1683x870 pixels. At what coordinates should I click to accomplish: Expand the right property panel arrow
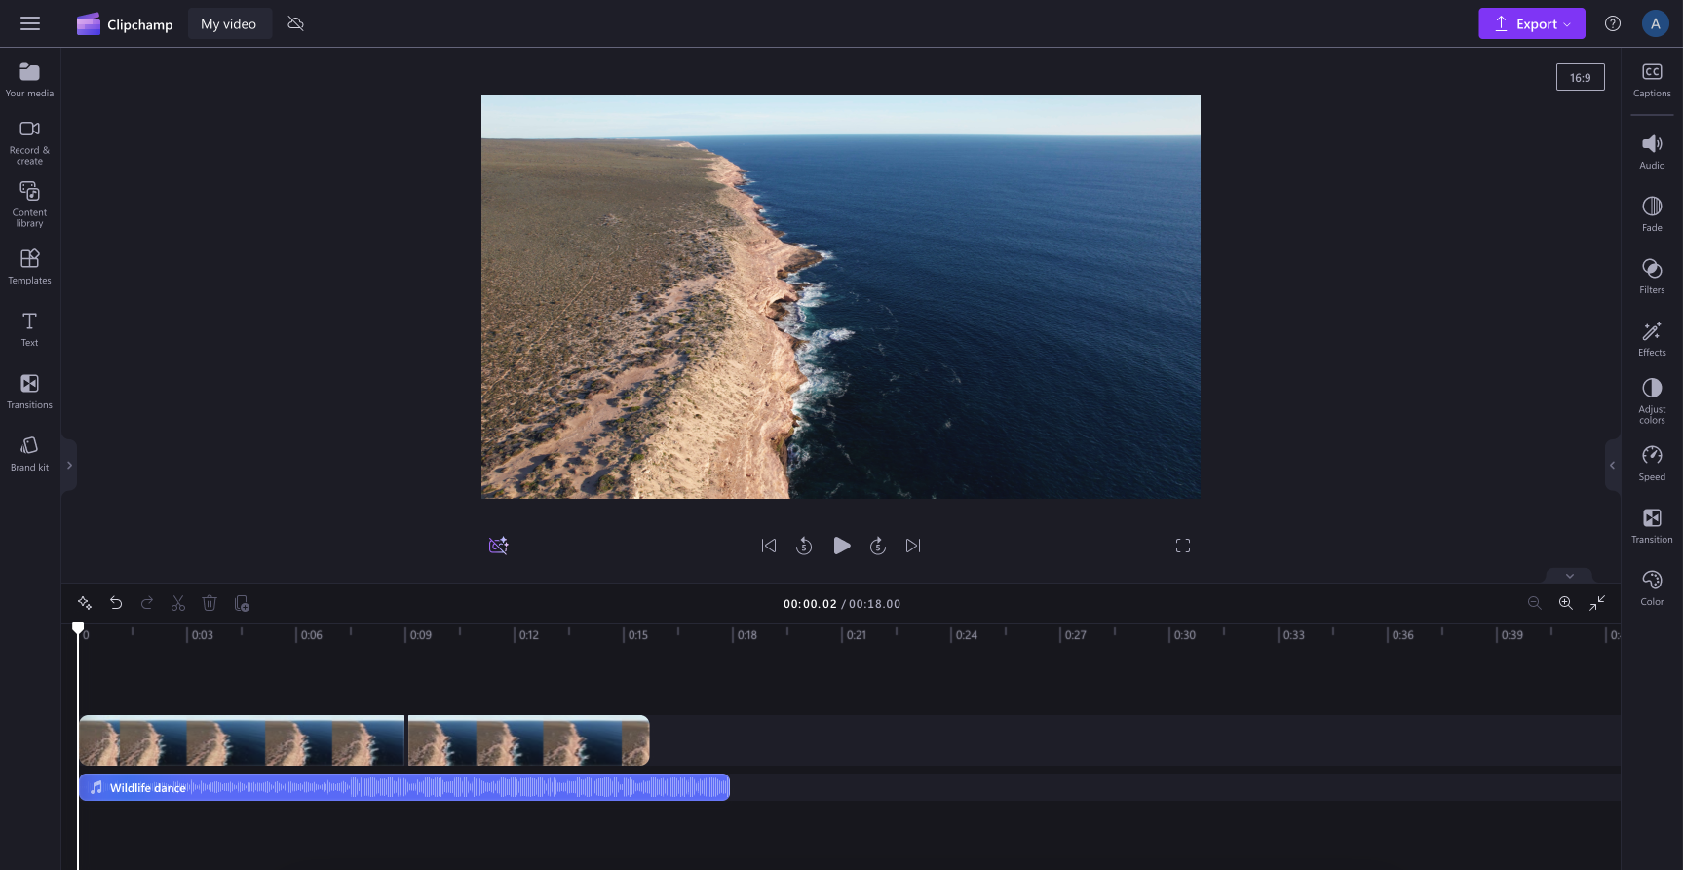(x=1612, y=466)
